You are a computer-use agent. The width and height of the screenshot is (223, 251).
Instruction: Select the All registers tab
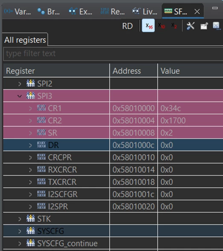click(x=25, y=40)
